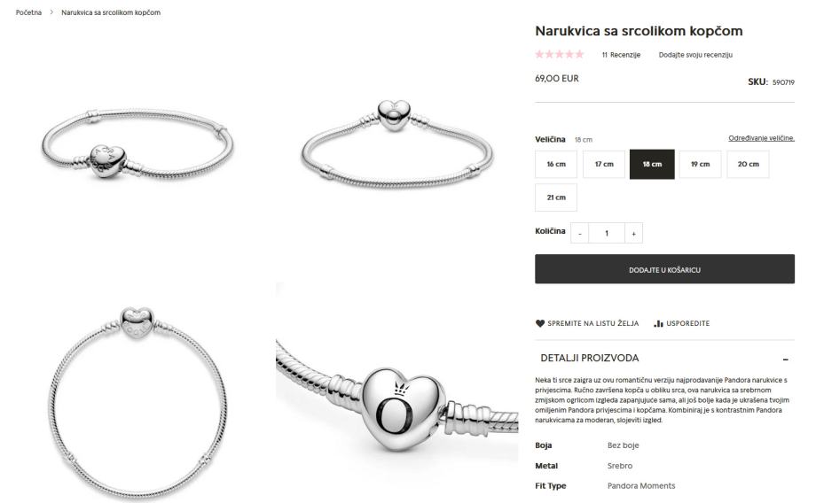Select the 18 cm size option
Viewport: 816px width, 503px height.
[x=652, y=164]
